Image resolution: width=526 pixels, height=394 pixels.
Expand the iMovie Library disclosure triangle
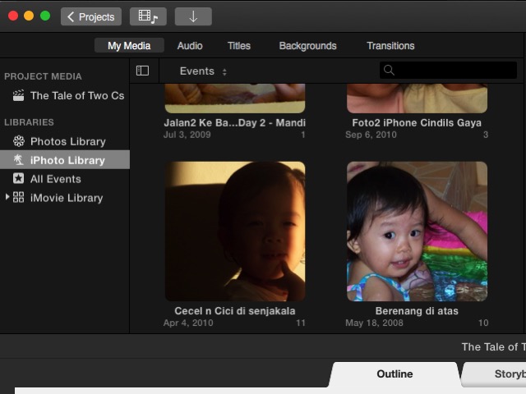click(7, 197)
